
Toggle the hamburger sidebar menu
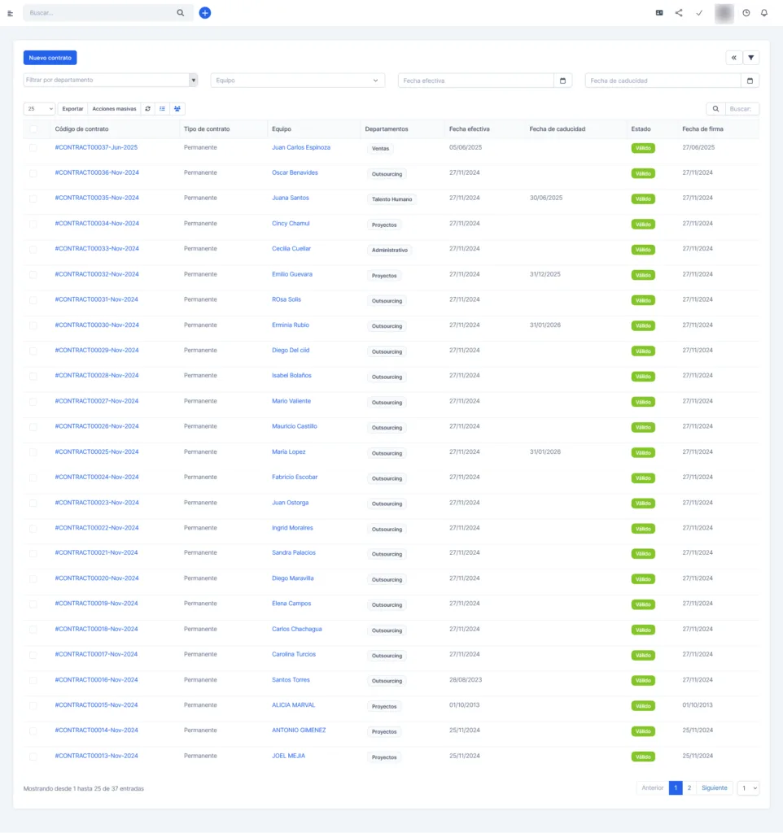(11, 13)
